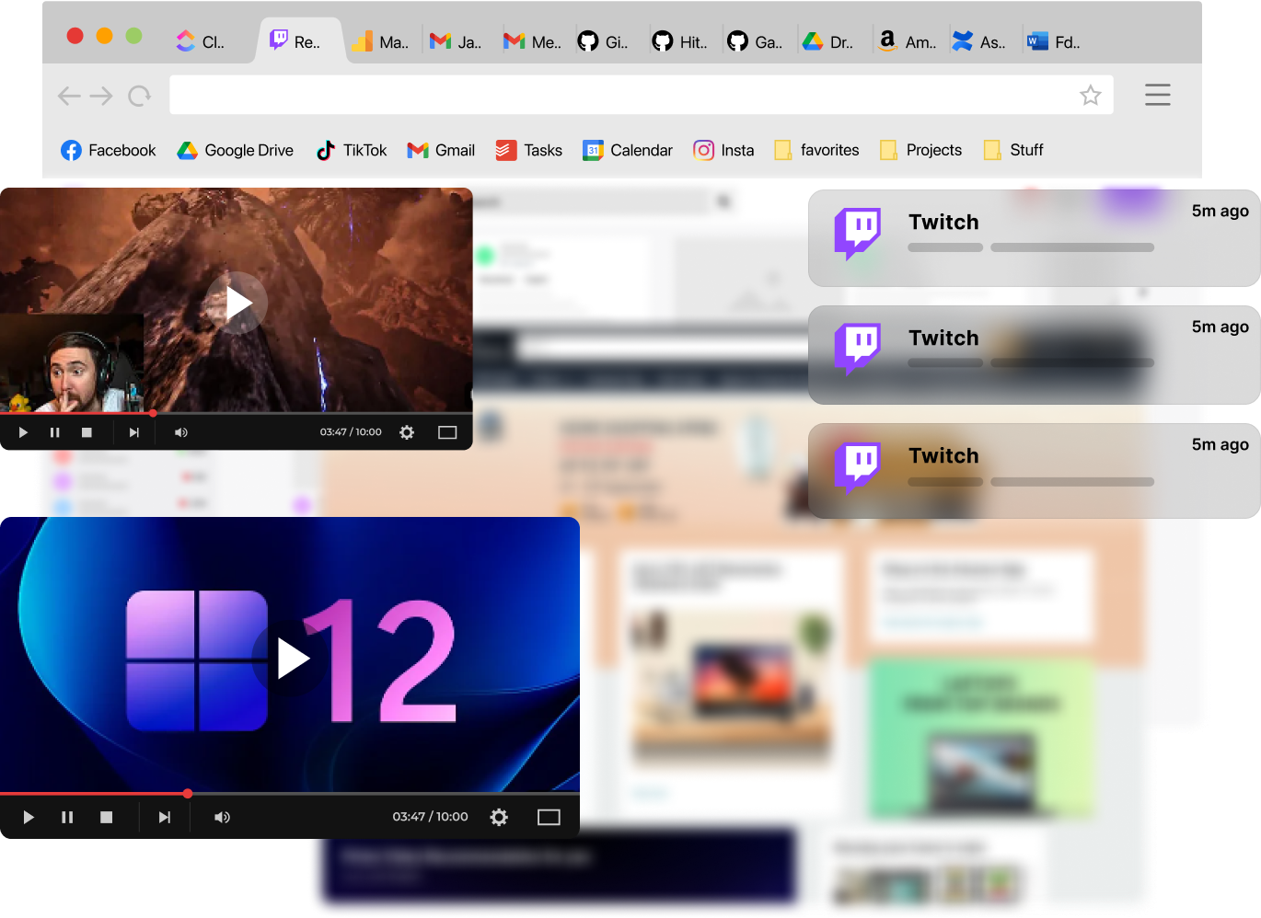Screen dimensions: 1261x918
Task: Switch to the Fd.. Word tab
Action: coord(1054,41)
